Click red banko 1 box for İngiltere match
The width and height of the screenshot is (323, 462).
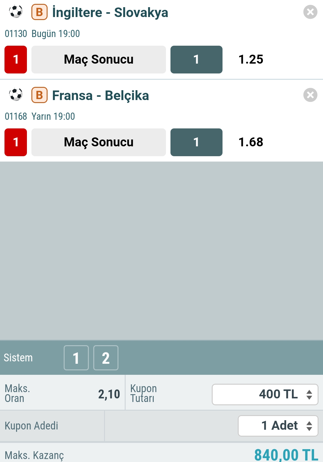16,59
